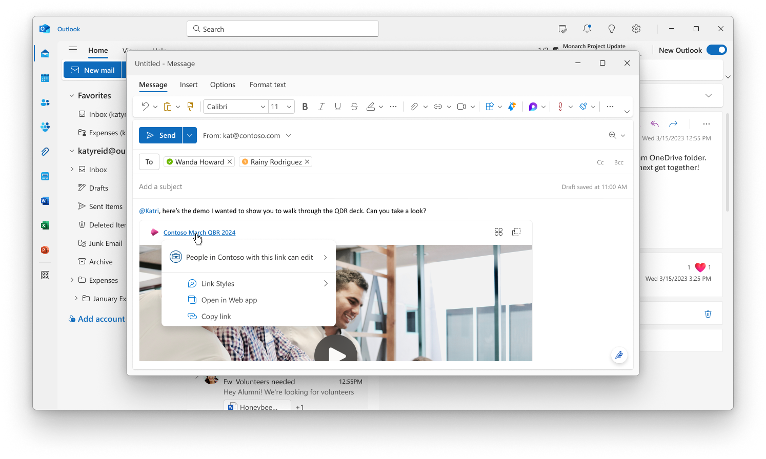
Task: Show the Cc field
Action: click(x=600, y=162)
